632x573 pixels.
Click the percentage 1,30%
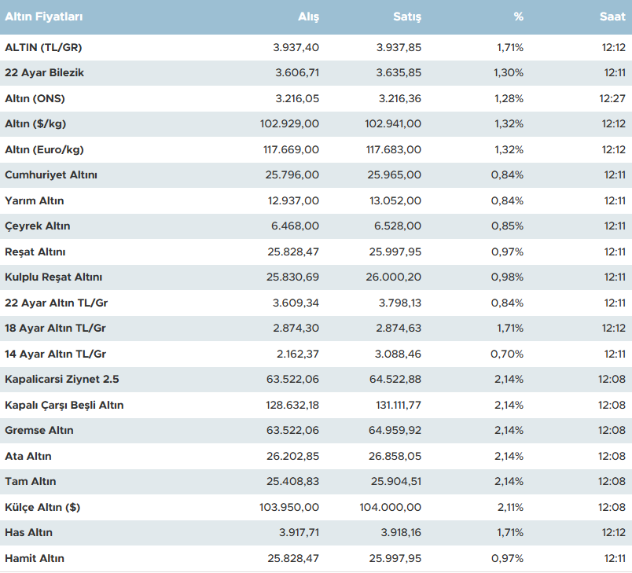509,73
